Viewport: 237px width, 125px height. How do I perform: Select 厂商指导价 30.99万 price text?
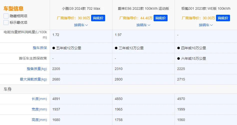click(73, 18)
